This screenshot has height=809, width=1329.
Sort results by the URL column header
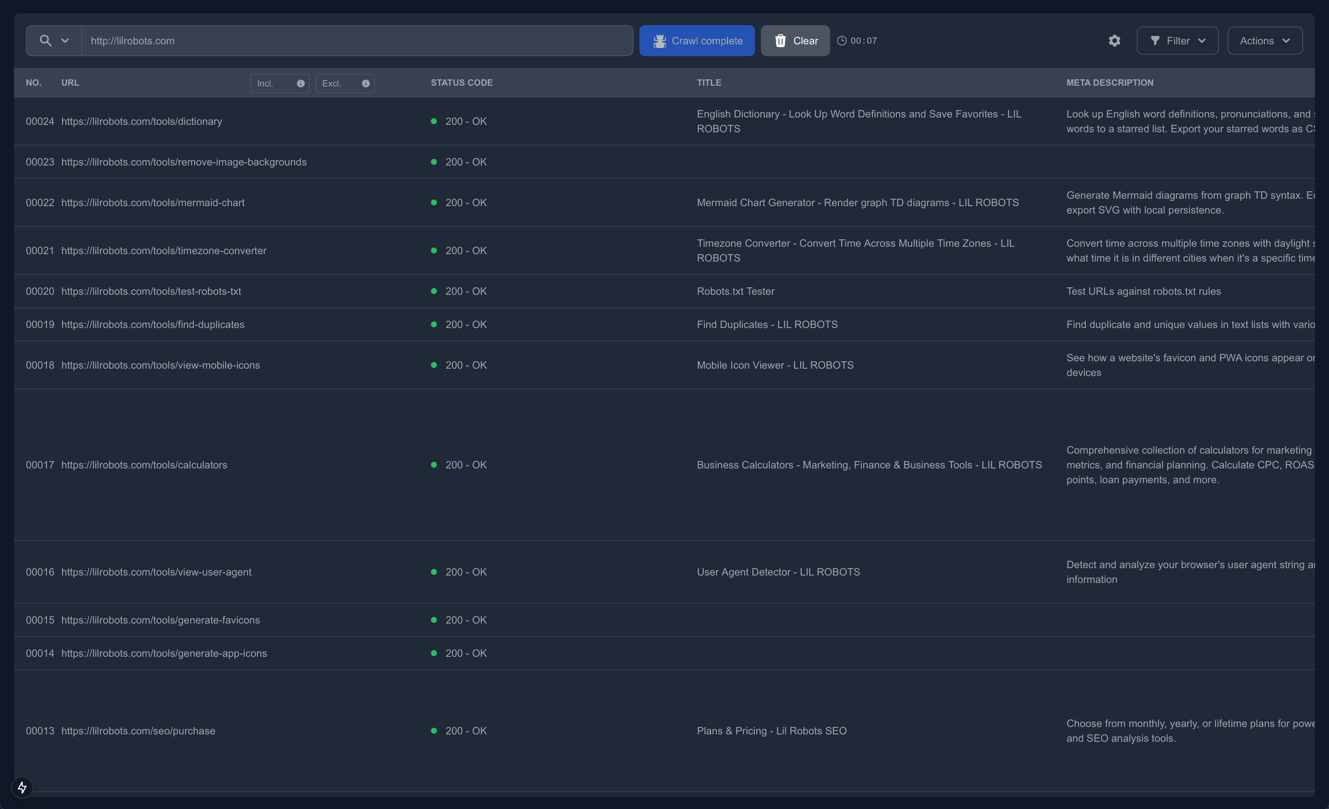(71, 82)
